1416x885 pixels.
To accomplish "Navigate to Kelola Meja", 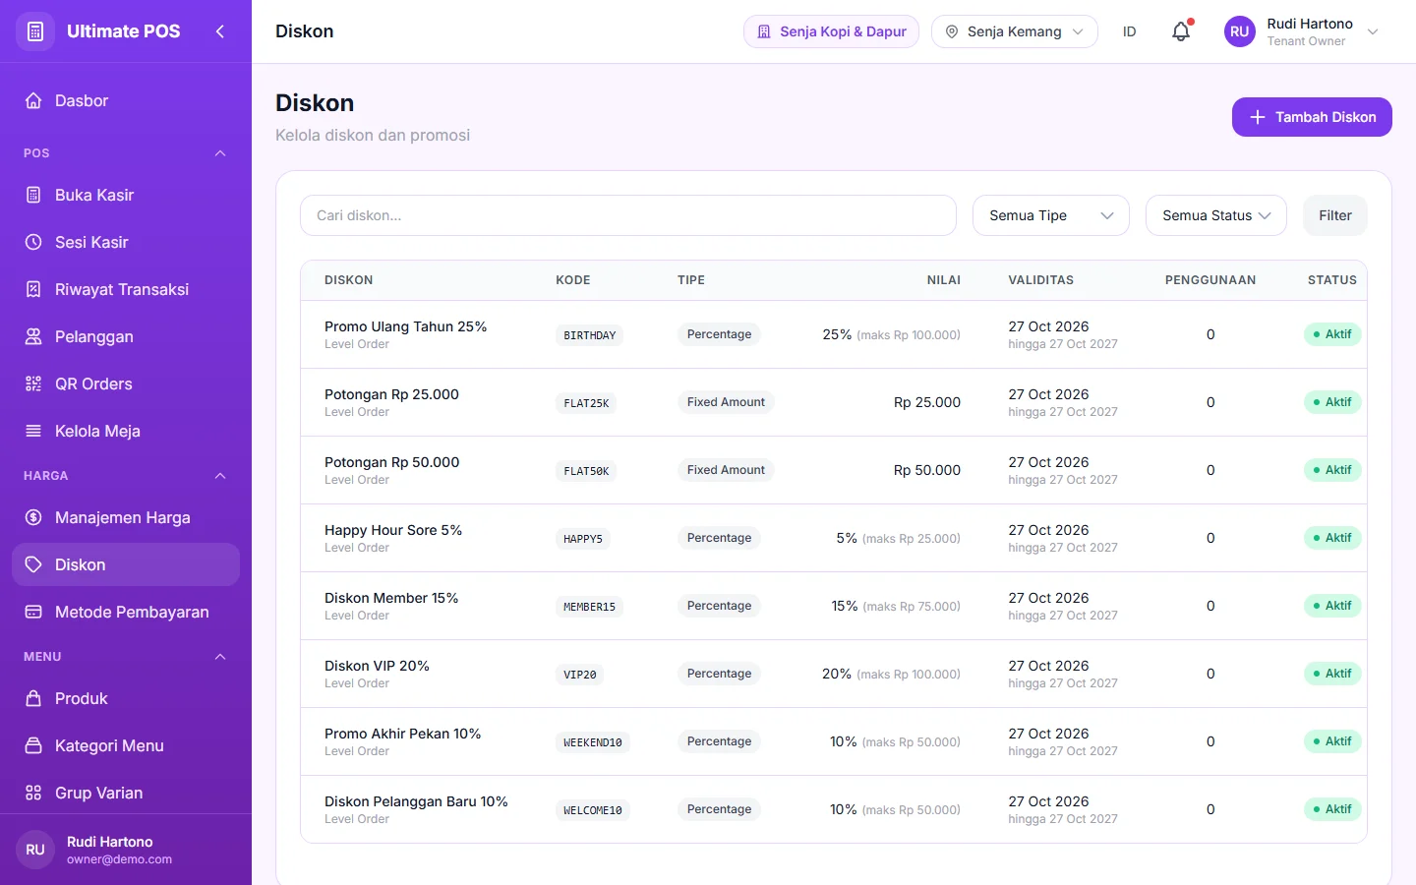I will (x=126, y=431).
